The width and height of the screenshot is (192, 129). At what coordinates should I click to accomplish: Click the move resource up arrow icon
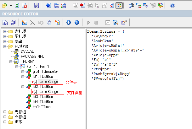click(x=76, y=22)
